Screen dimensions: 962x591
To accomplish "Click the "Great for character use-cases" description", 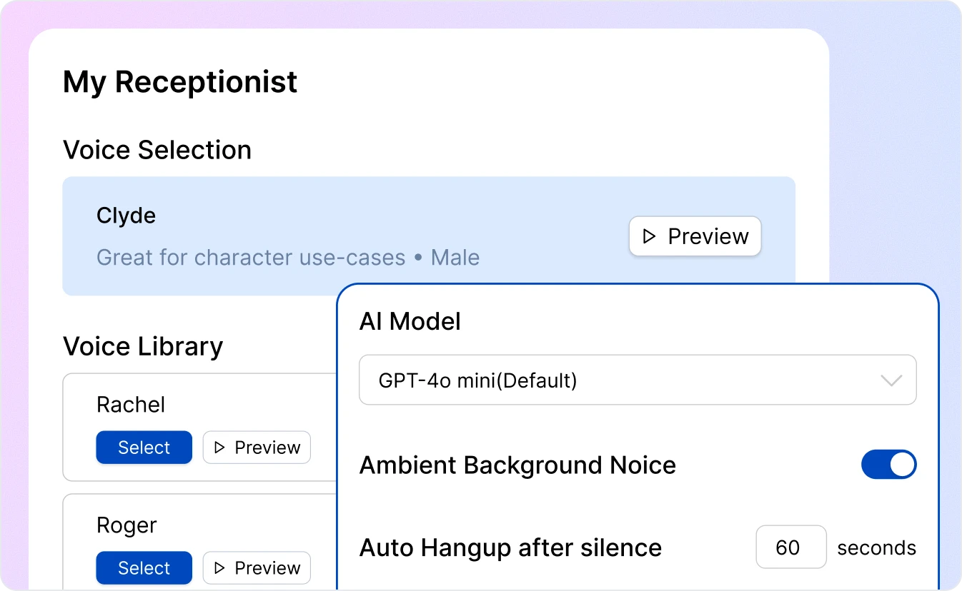I will point(251,257).
